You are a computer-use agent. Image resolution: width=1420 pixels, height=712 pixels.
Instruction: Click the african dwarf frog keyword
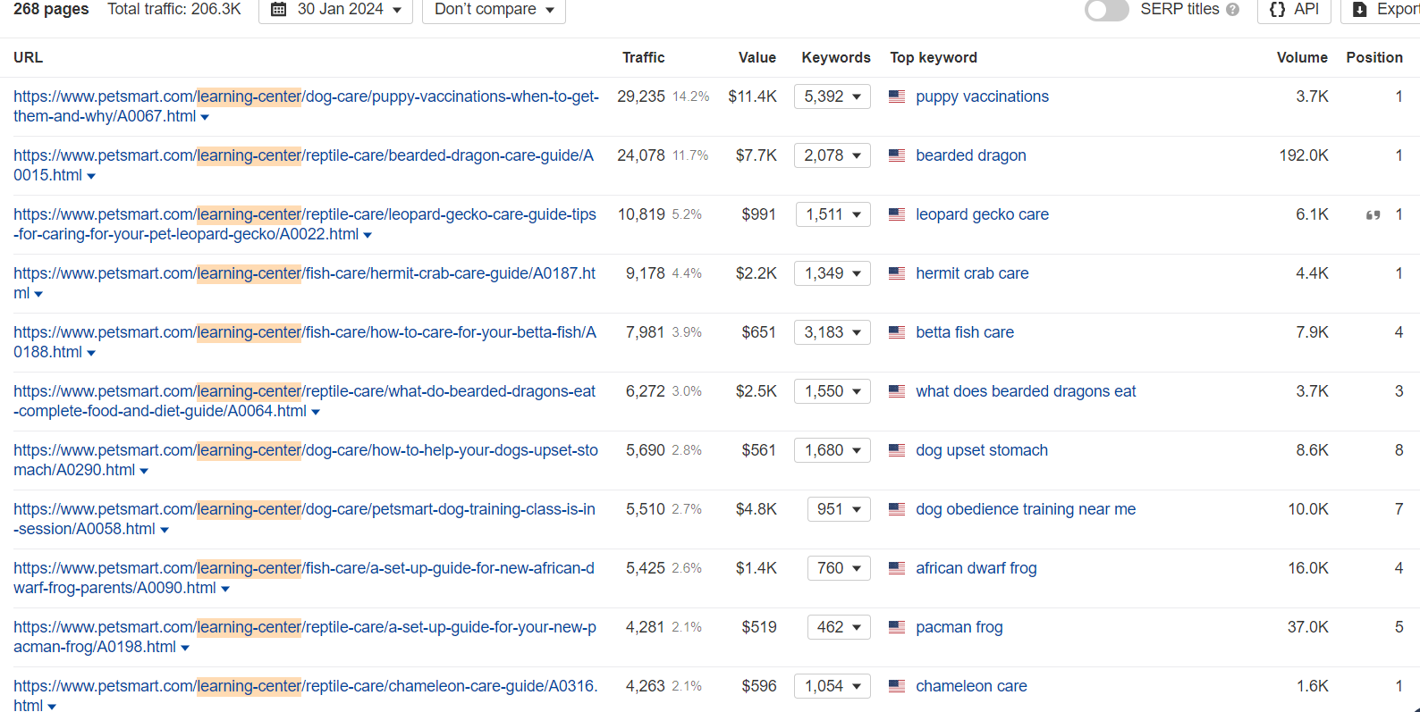pyautogui.click(x=976, y=568)
